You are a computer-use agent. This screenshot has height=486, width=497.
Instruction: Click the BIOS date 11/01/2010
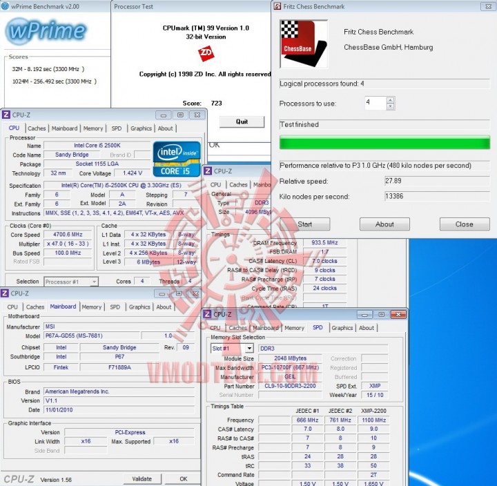point(119,409)
